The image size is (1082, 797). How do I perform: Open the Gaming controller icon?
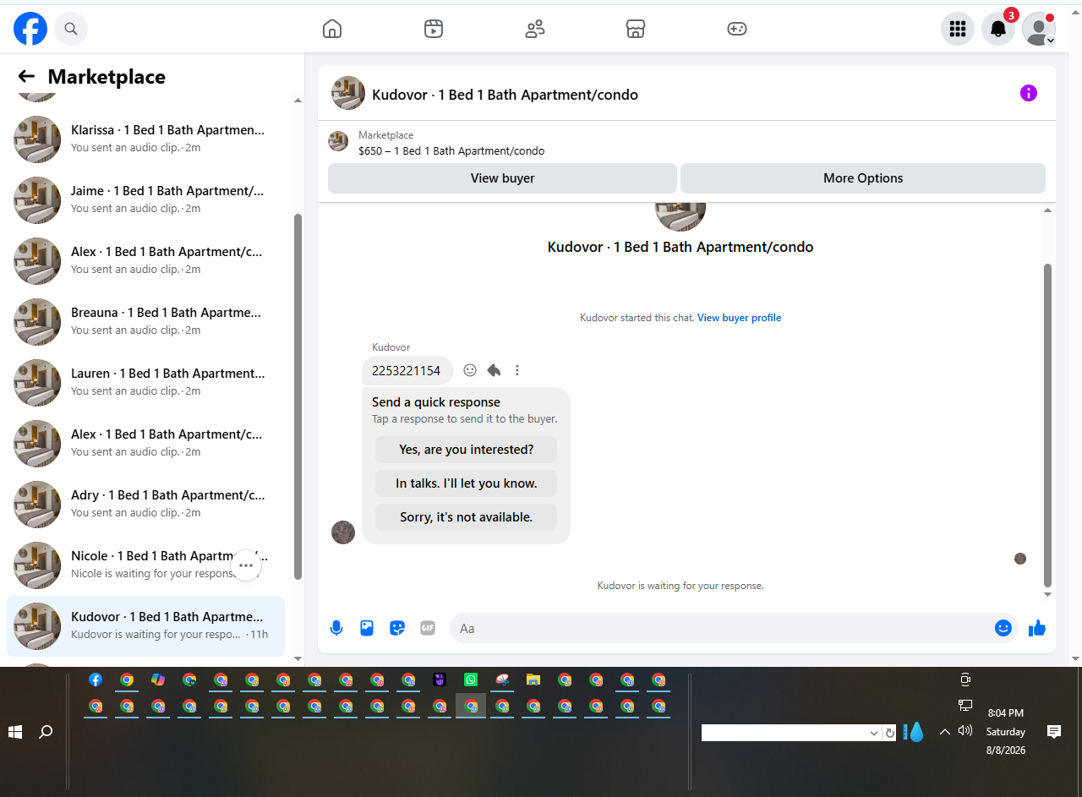[737, 29]
